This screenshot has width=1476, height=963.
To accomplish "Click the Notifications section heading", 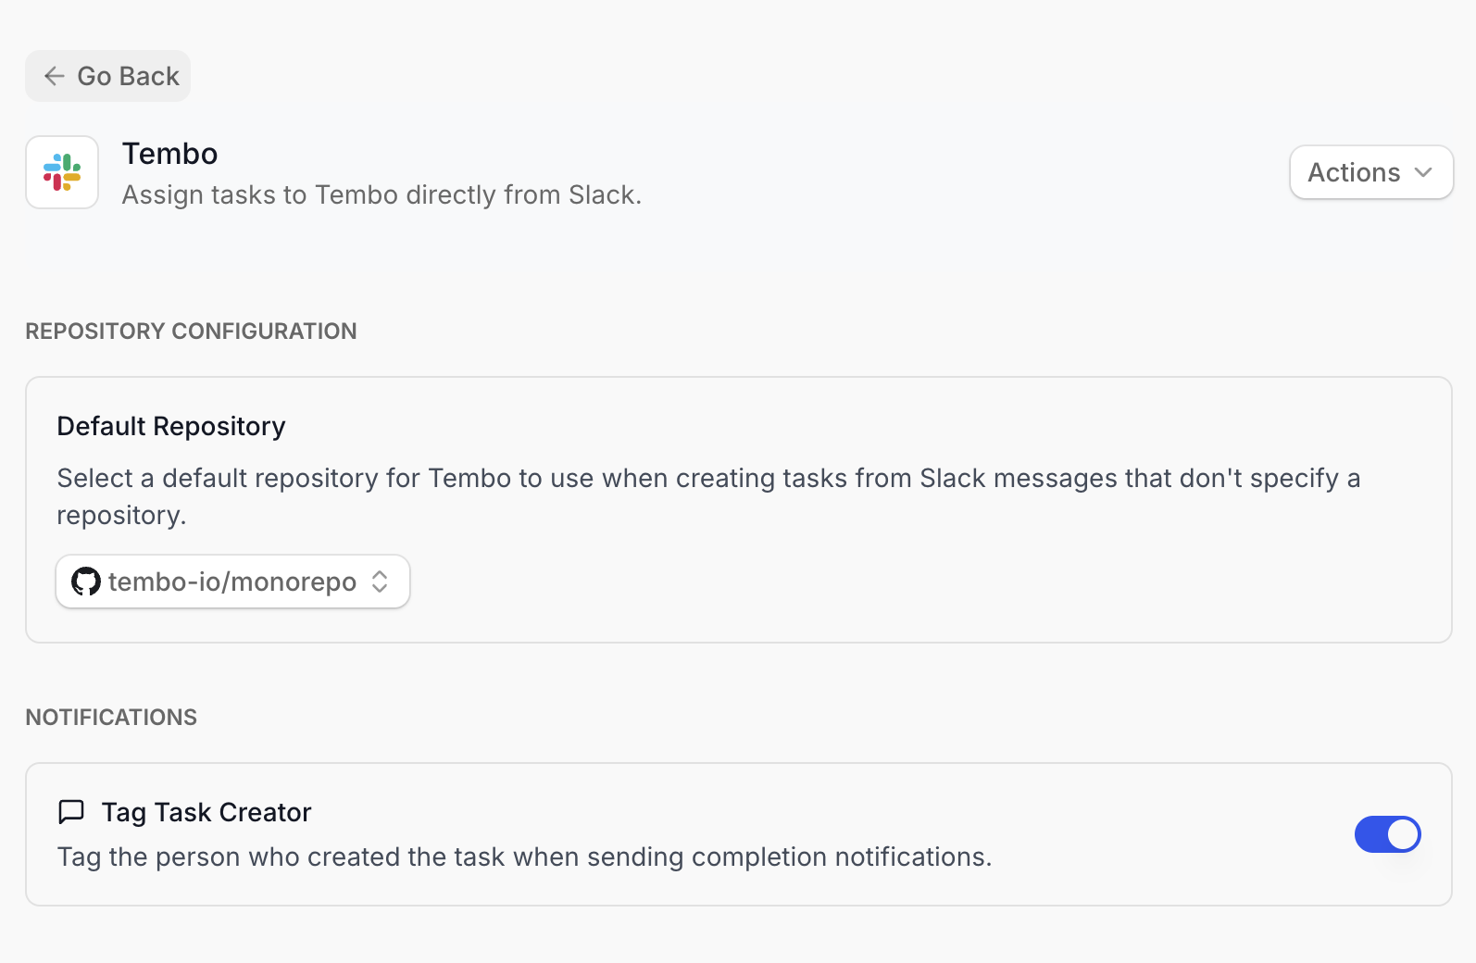I will point(111,718).
